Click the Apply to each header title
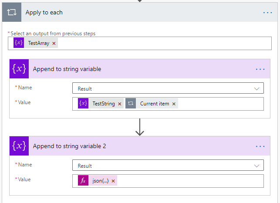Viewport: 280px width, 203px height. click(44, 12)
